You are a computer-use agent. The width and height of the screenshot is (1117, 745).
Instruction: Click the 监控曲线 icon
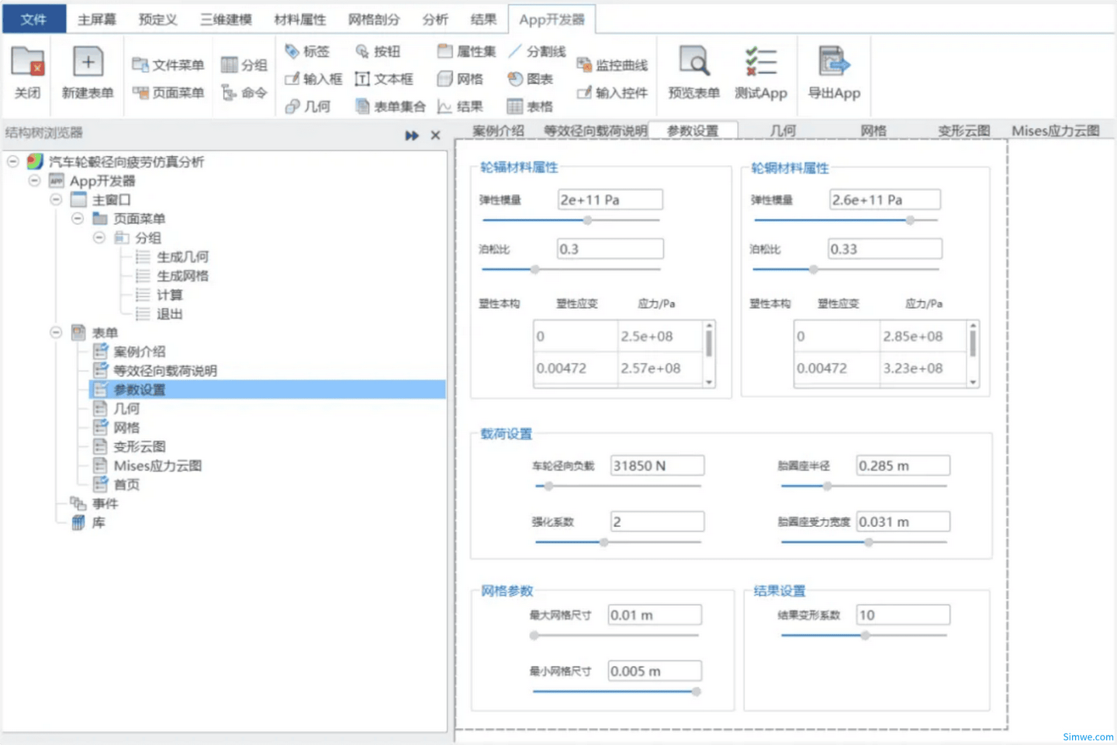612,64
